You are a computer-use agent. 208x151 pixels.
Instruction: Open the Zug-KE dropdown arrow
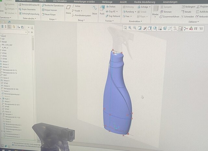point(117,12)
